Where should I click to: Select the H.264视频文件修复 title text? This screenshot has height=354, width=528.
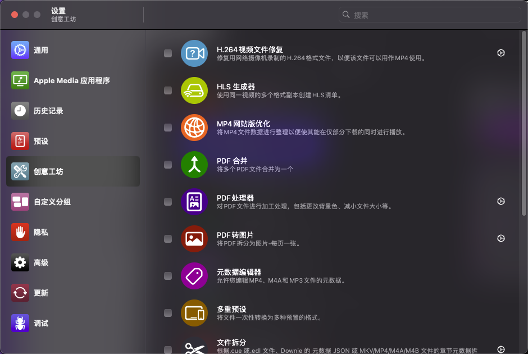[x=249, y=49]
